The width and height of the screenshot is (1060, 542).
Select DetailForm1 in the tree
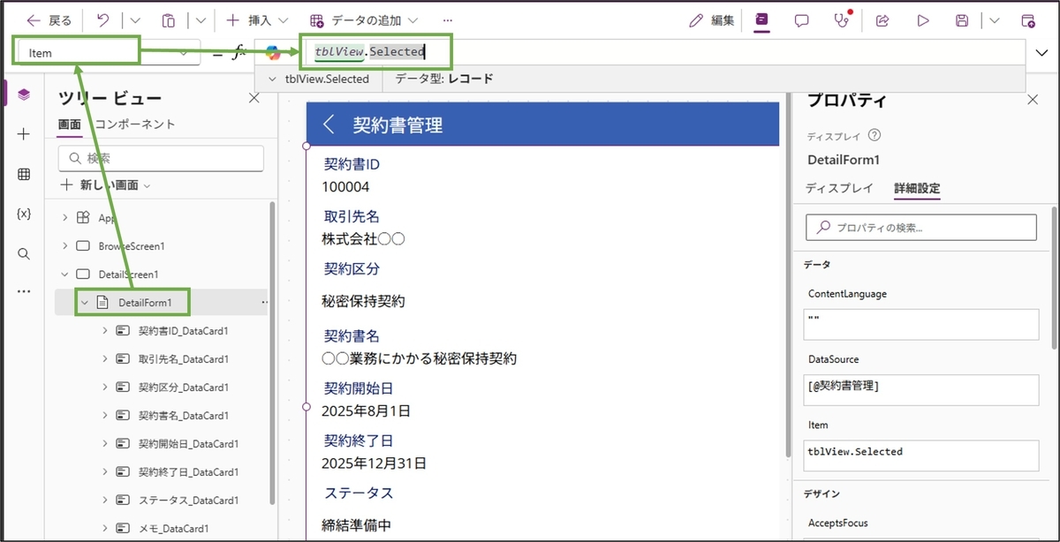[x=145, y=302]
